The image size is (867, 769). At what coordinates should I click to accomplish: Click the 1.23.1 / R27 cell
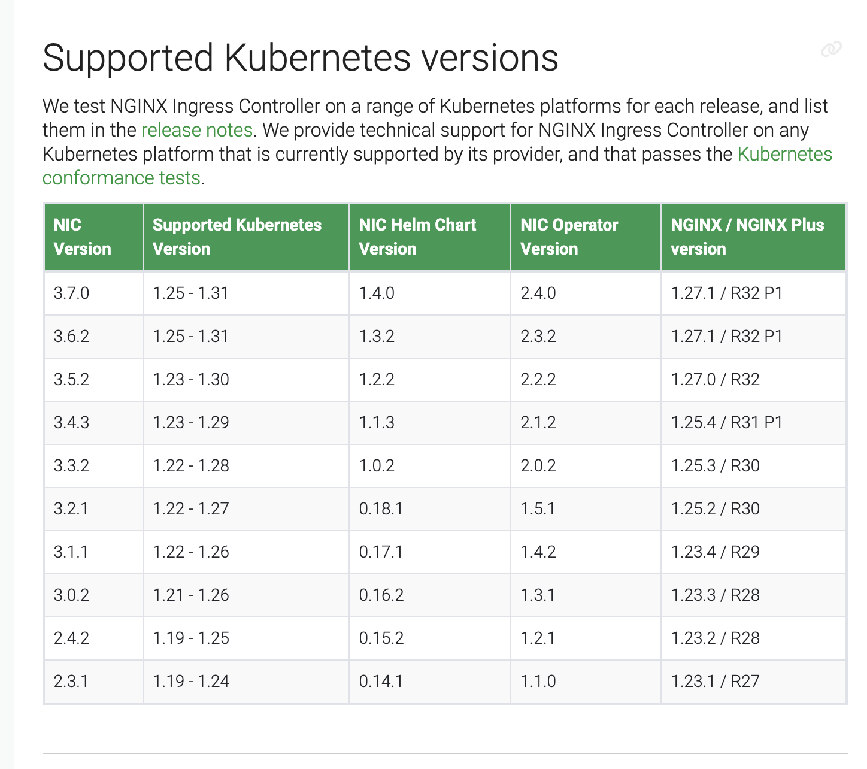click(753, 682)
